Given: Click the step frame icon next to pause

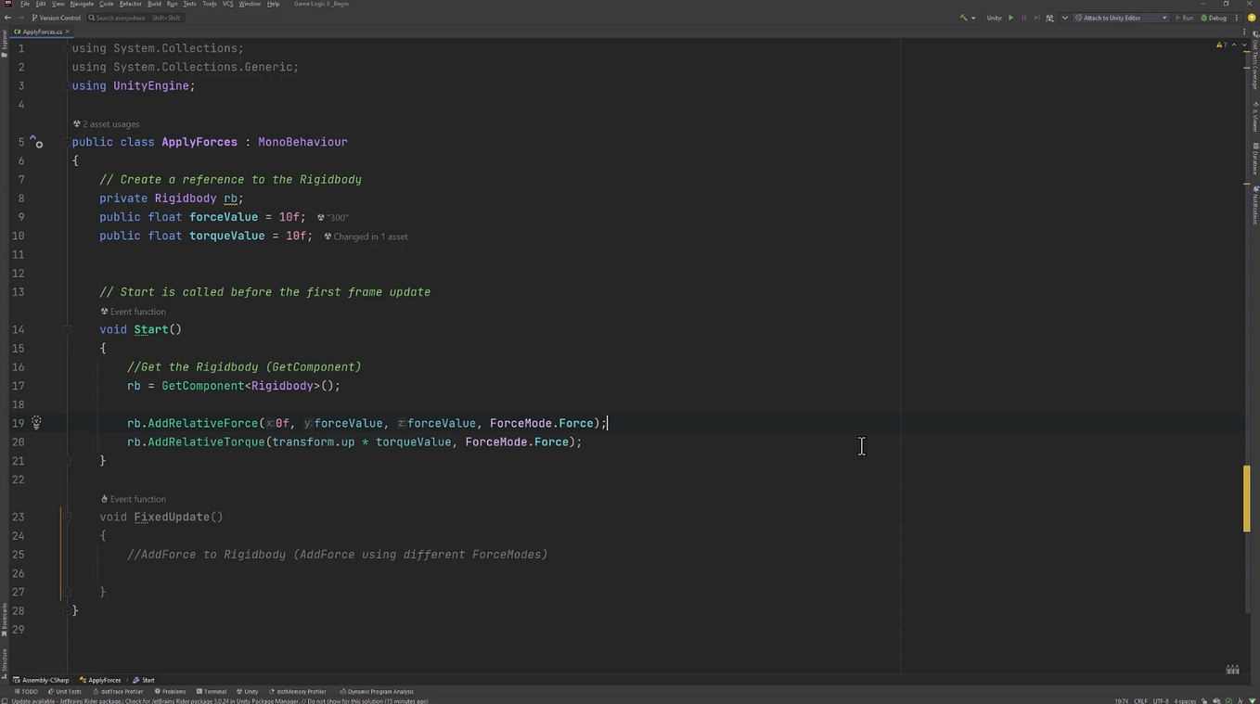Looking at the screenshot, I should (x=1037, y=18).
